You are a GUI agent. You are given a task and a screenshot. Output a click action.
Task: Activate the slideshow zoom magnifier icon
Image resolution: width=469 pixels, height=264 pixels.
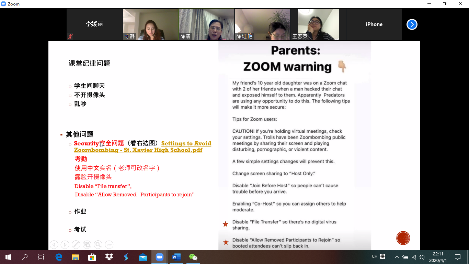click(x=98, y=245)
